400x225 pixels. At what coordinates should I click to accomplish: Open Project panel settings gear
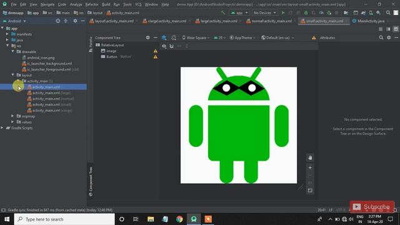click(75, 21)
